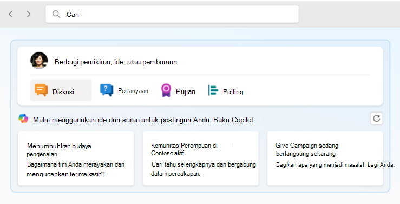Viewport: 400px width, 204px height.
Task: Choose the Pujian post type
Action: [x=178, y=90]
